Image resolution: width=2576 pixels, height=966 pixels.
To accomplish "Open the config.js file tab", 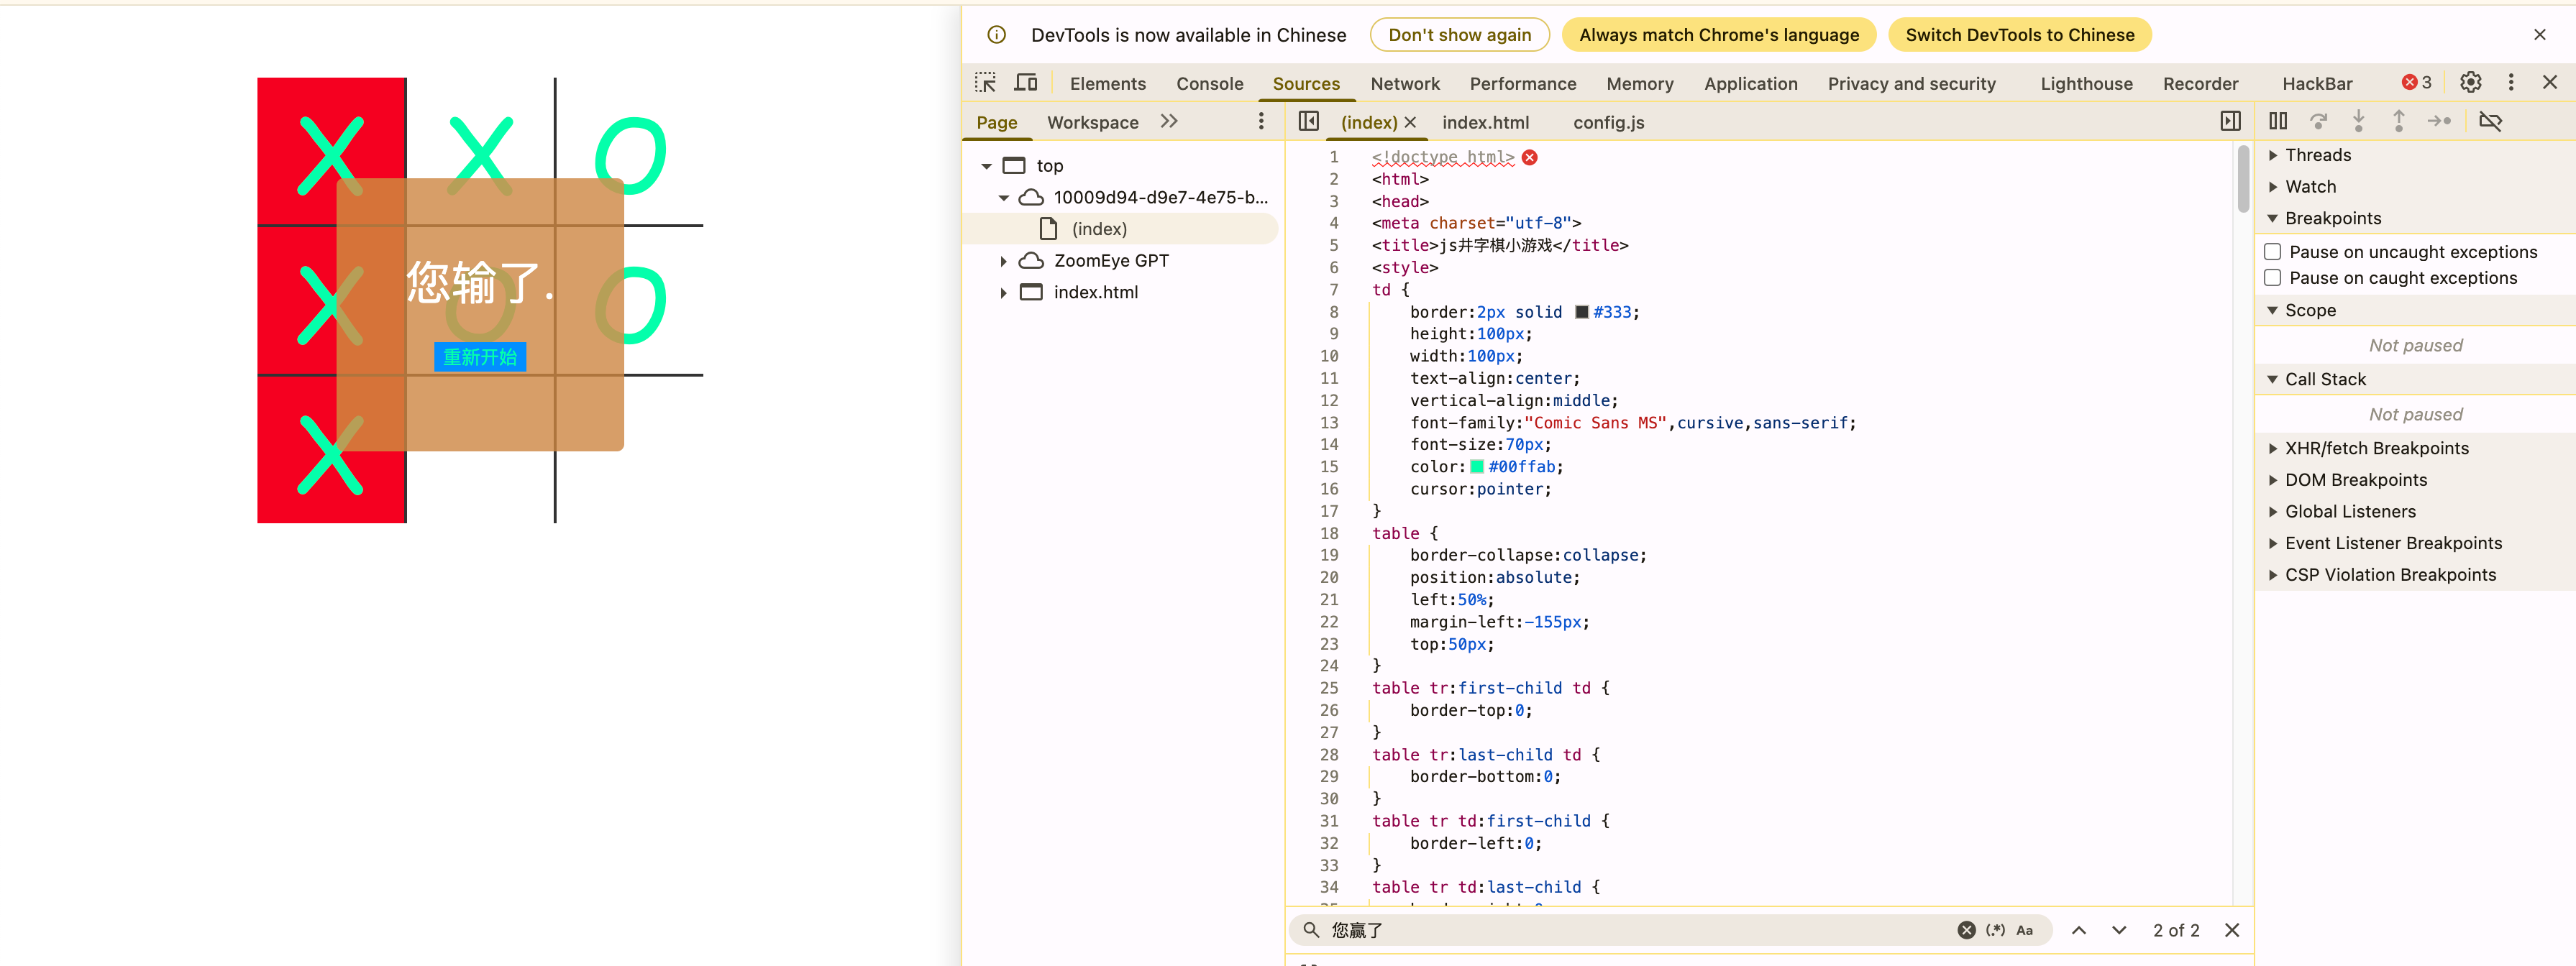I will (1608, 123).
